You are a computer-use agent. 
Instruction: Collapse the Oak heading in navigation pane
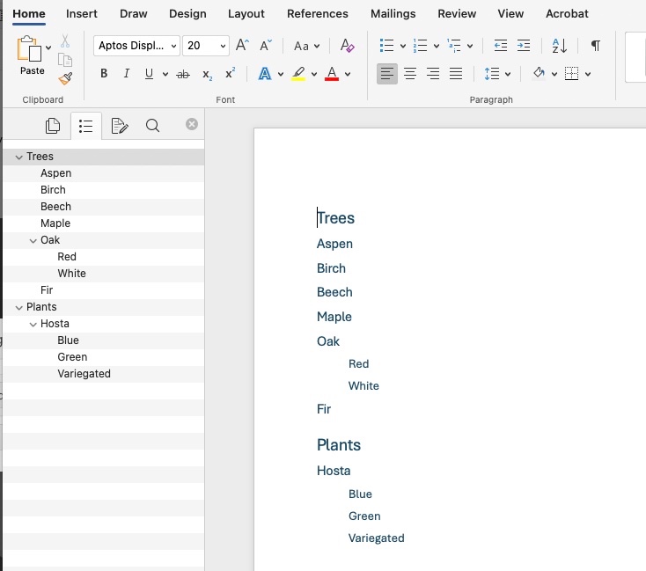33,240
